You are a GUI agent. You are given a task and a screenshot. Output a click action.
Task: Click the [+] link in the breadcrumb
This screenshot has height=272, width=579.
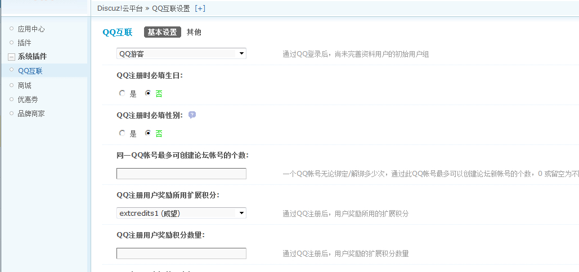pos(200,8)
